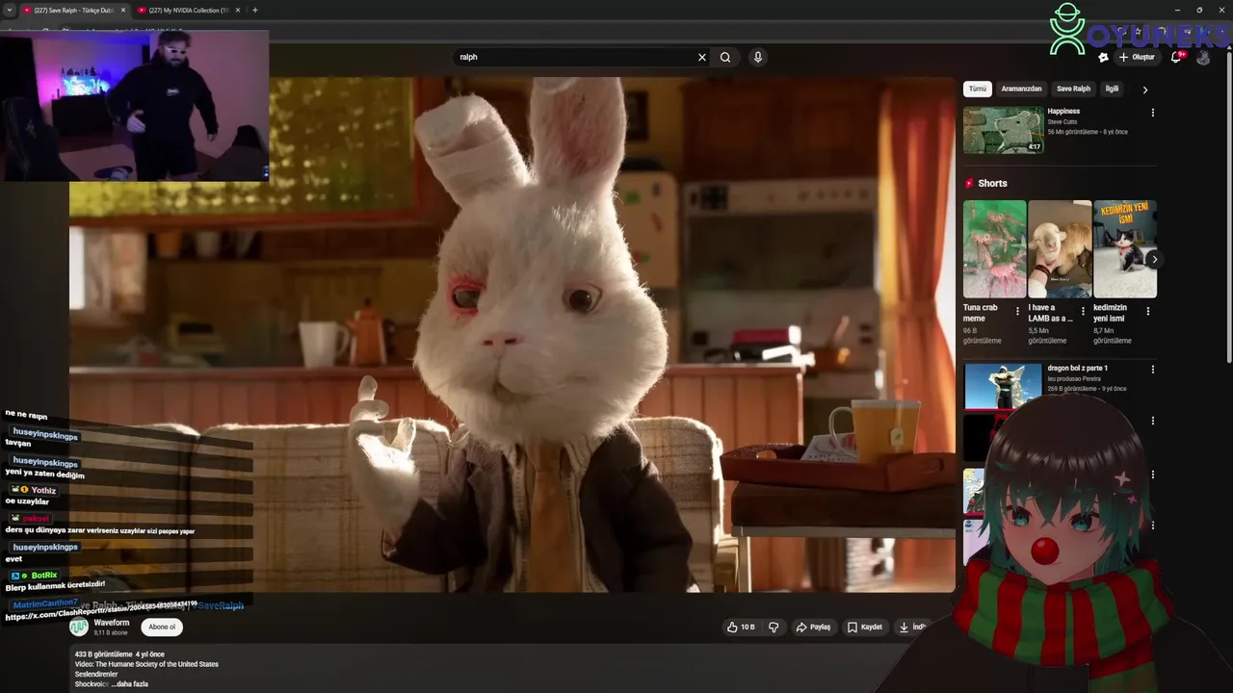The height and width of the screenshot is (693, 1233).
Task: Click the sparkle icon next to Oluştur
Action: click(x=1103, y=58)
